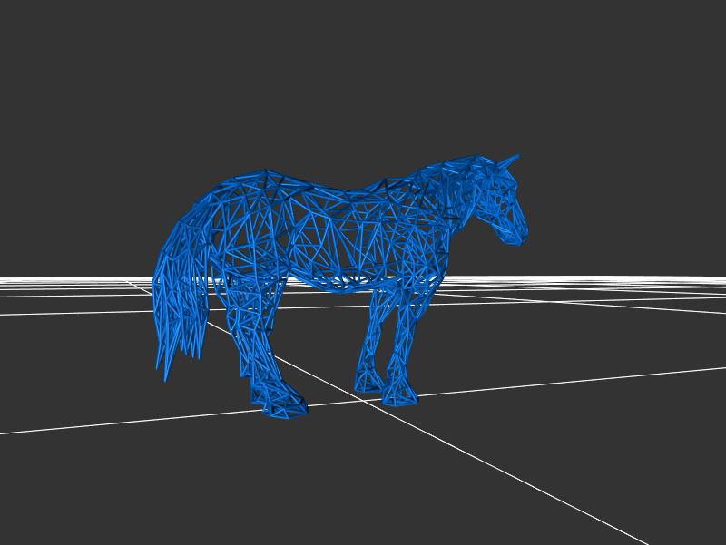Screen dimensions: 726x545
Task: Click the horse's muzzle
Action: click(x=517, y=236)
